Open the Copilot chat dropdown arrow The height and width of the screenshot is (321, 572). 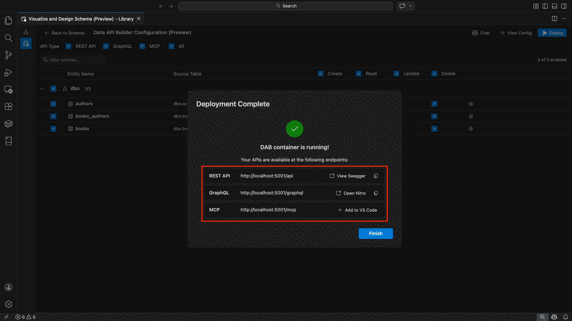point(411,6)
